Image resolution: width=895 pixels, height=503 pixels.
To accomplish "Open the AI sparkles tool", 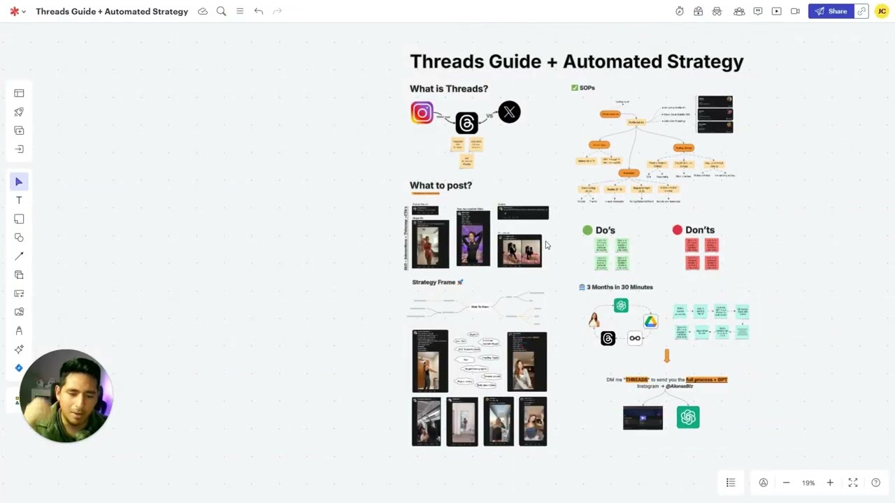I will pos(19,349).
